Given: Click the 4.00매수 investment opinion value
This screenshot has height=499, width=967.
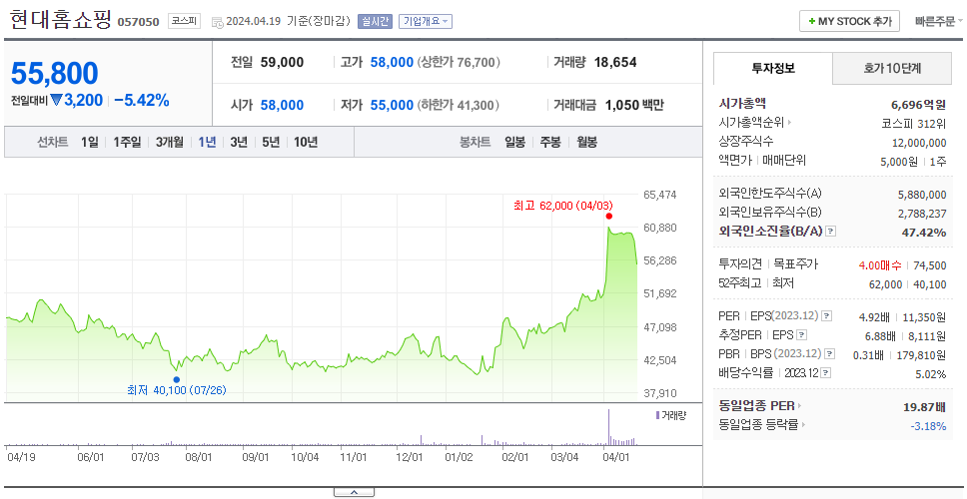Looking at the screenshot, I should point(880,265).
